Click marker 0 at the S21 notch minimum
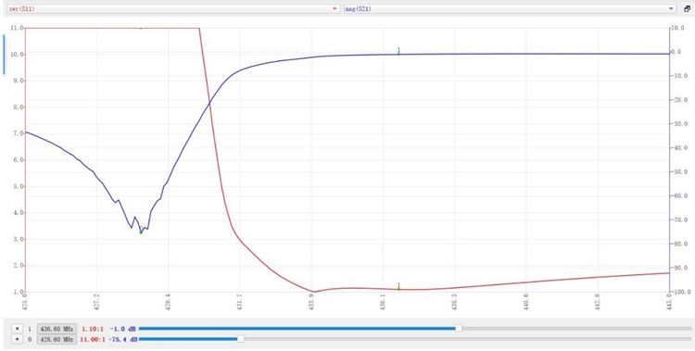 coord(141,232)
